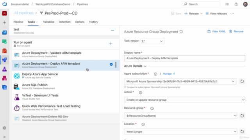Switch to the History tab
This screenshot has width=250, height=140.
(93, 22)
